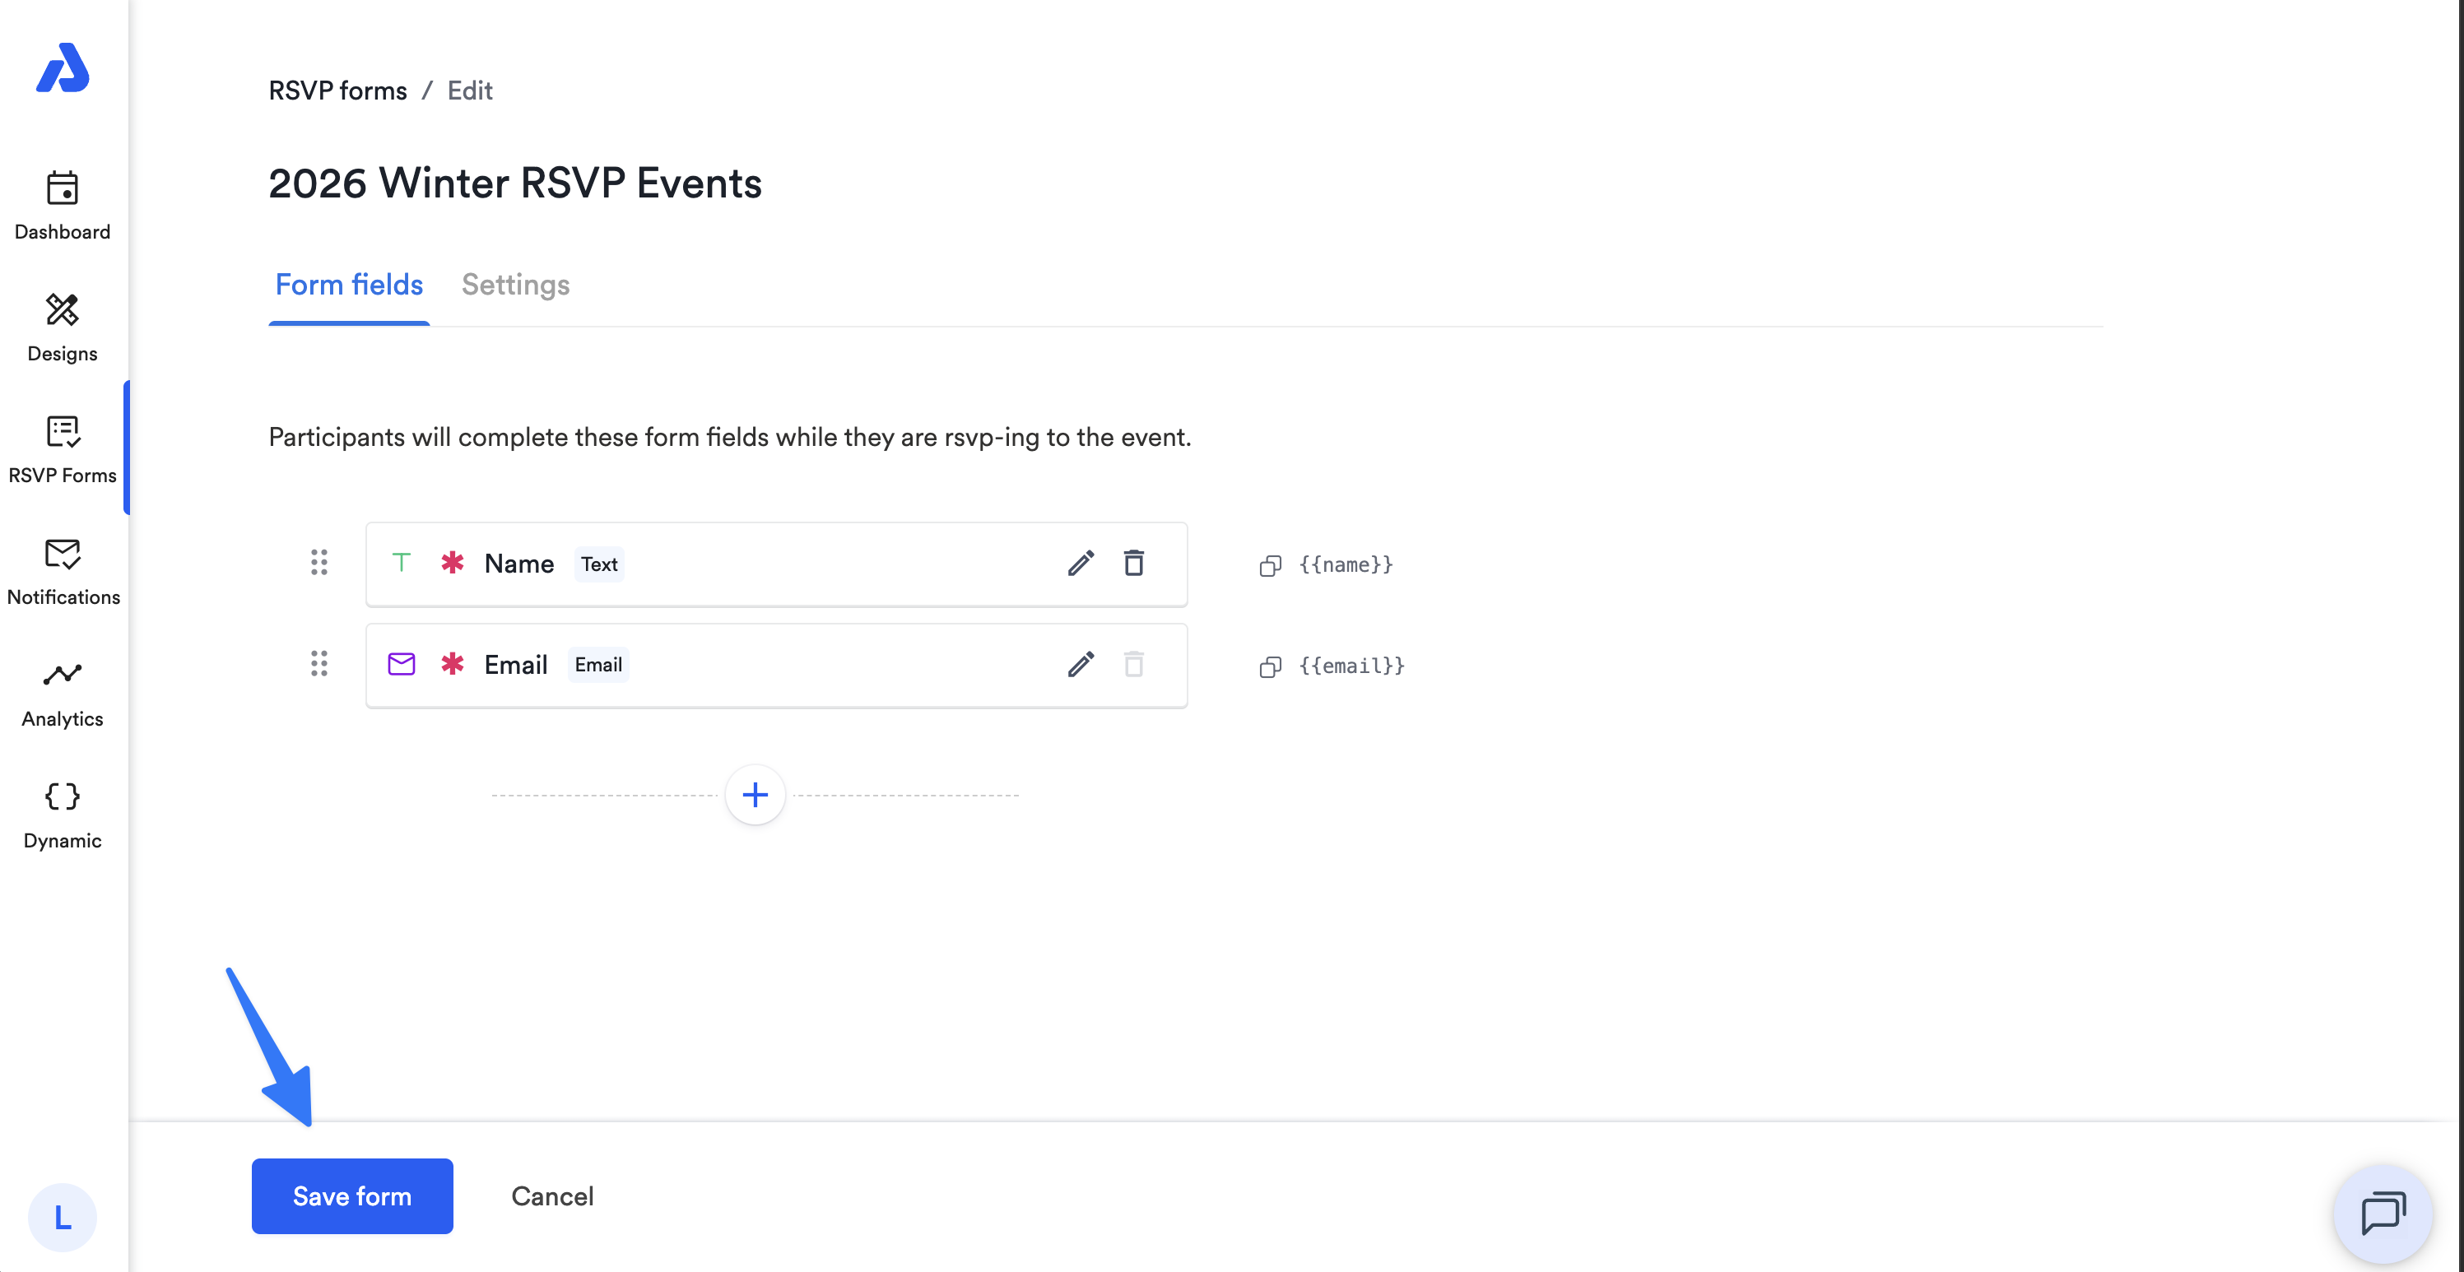Click the Cancel button
The height and width of the screenshot is (1272, 2464).
[552, 1195]
